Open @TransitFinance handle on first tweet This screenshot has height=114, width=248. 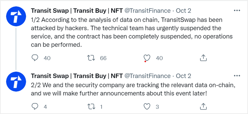click(x=148, y=11)
